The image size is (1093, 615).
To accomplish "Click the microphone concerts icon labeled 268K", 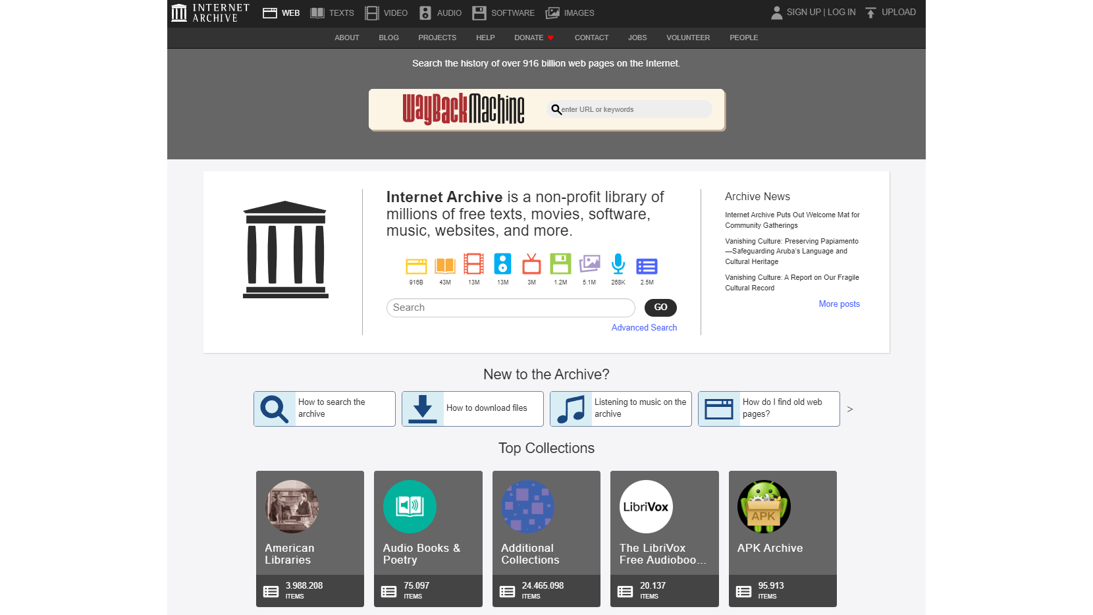I will [618, 264].
